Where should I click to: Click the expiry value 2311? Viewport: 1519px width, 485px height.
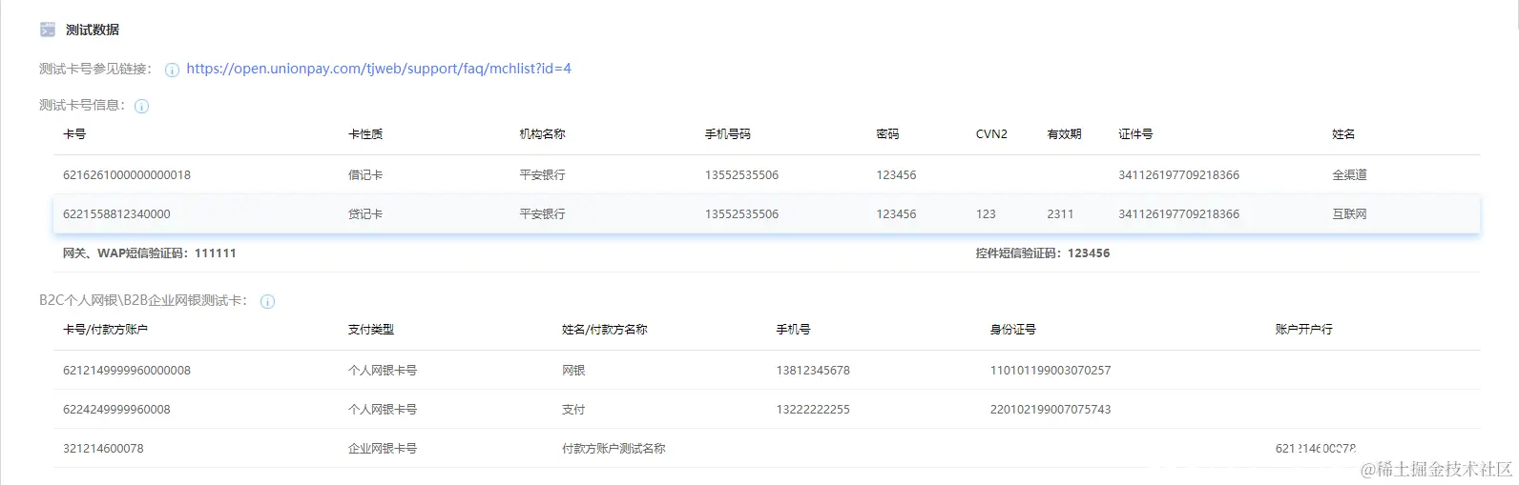point(1060,214)
